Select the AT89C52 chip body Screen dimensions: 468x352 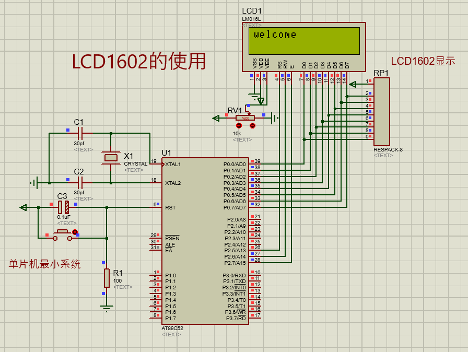coord(205,241)
